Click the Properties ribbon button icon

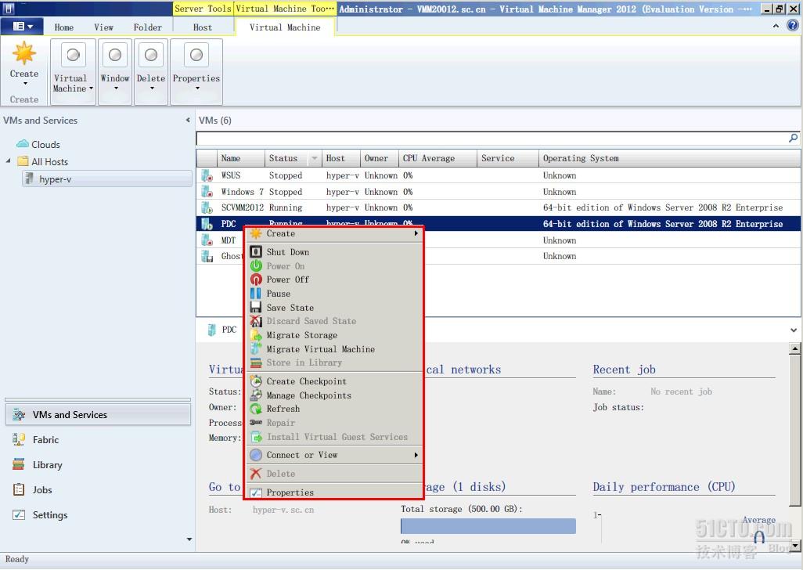pos(196,55)
